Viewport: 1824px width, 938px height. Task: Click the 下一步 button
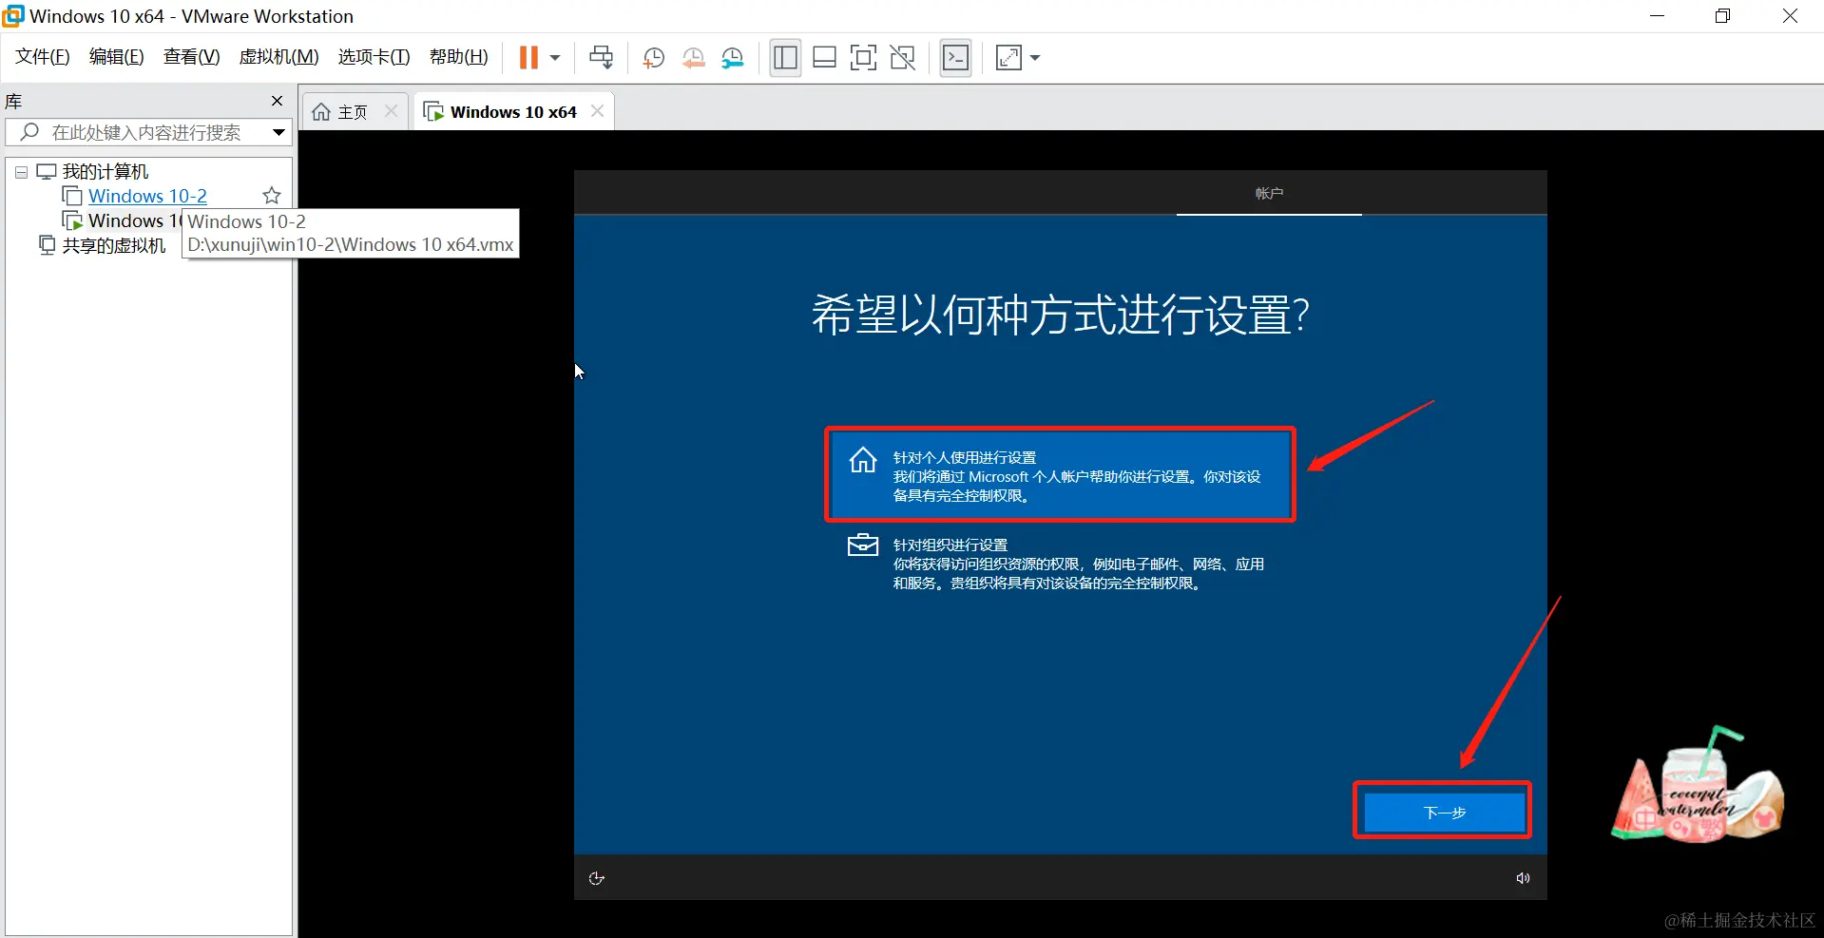pyautogui.click(x=1444, y=813)
